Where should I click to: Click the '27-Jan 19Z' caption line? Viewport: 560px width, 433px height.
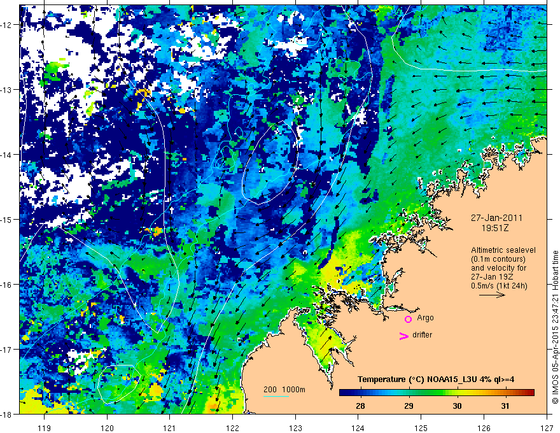click(493, 277)
